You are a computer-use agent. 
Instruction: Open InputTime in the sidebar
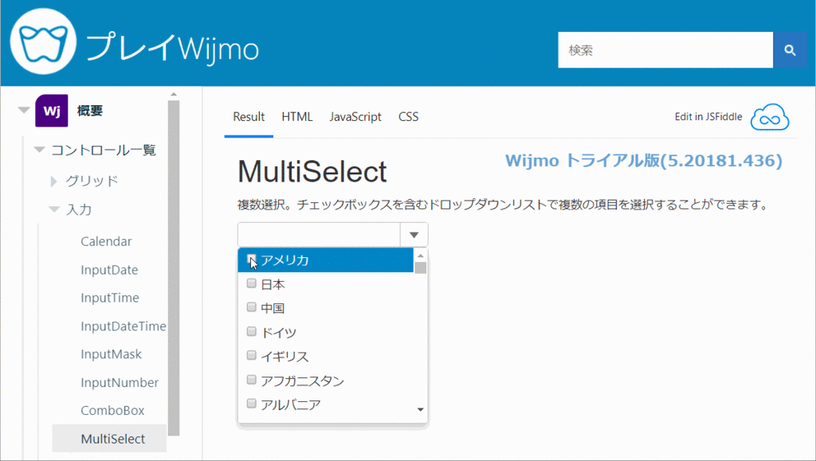pos(110,298)
